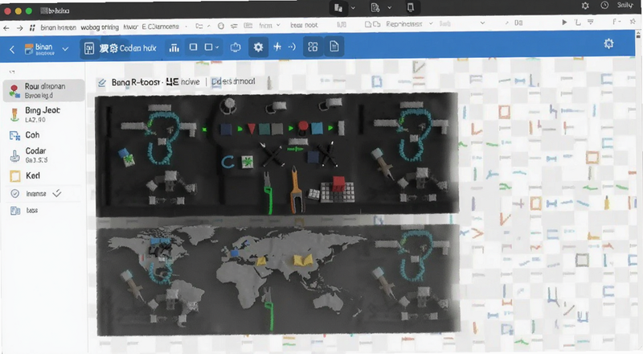Select the grid layout icon in toolbar

point(313,47)
